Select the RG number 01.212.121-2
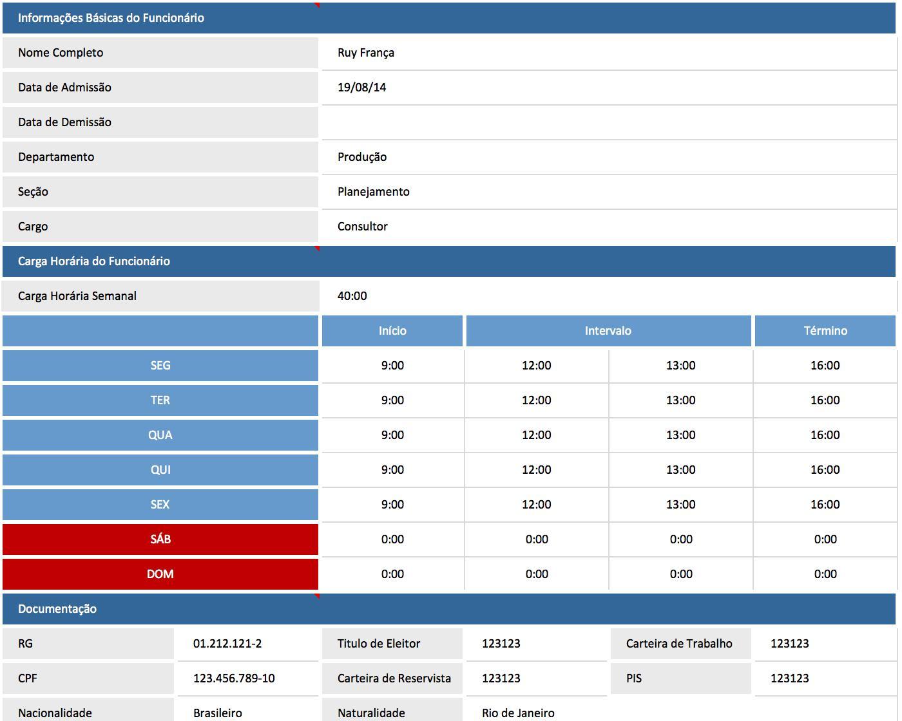The image size is (902, 721). click(247, 644)
